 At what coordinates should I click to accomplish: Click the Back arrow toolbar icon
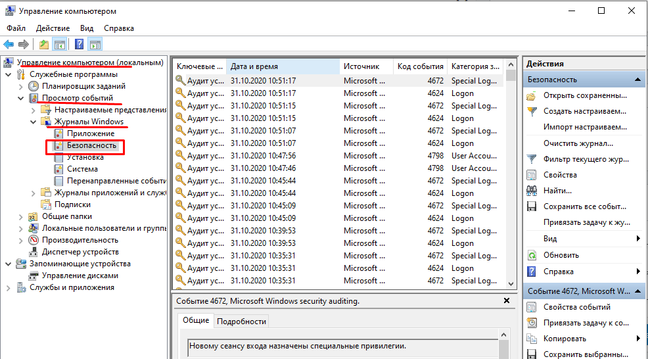tap(9, 44)
